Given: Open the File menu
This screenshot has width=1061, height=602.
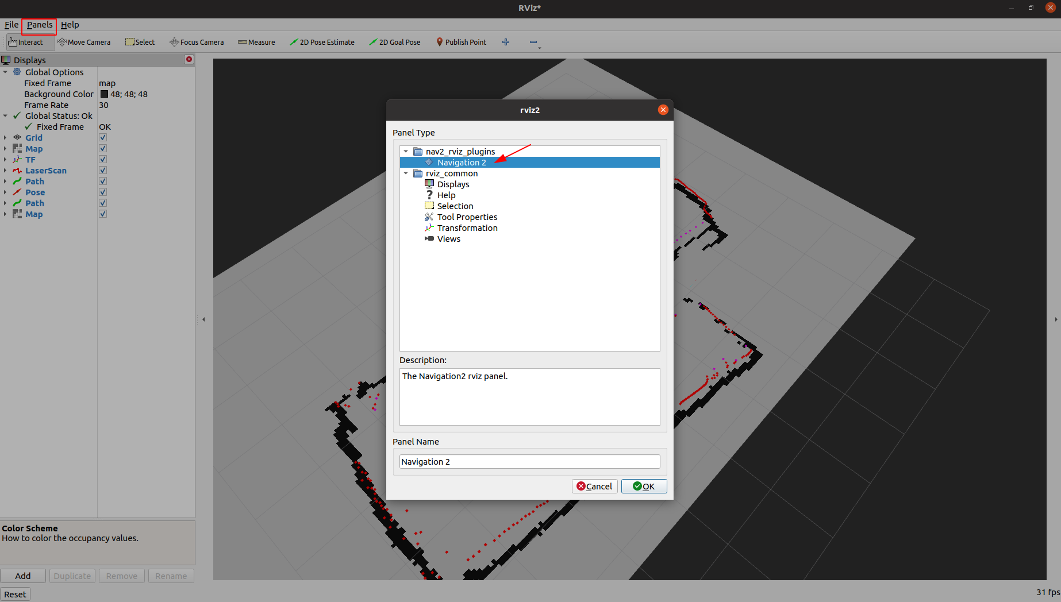Looking at the screenshot, I should coord(11,25).
